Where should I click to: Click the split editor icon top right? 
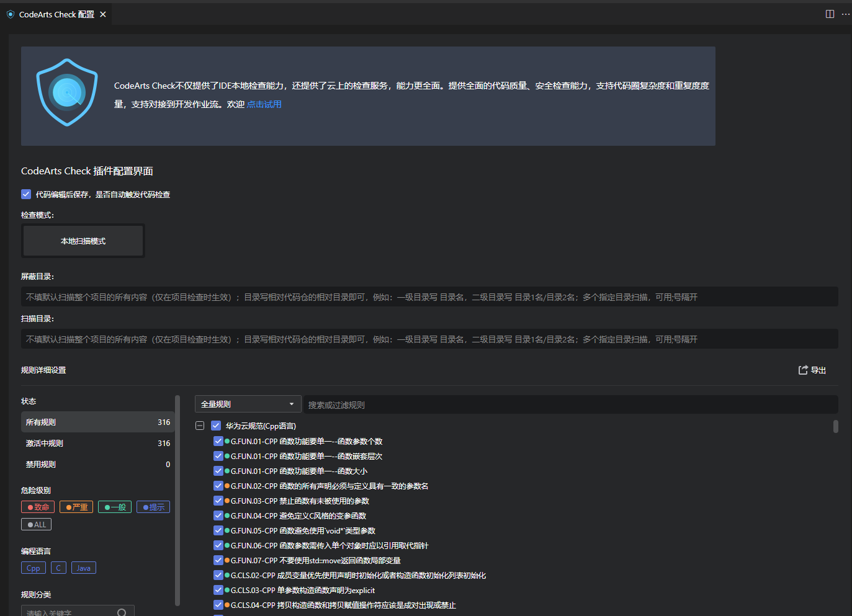[x=830, y=14]
